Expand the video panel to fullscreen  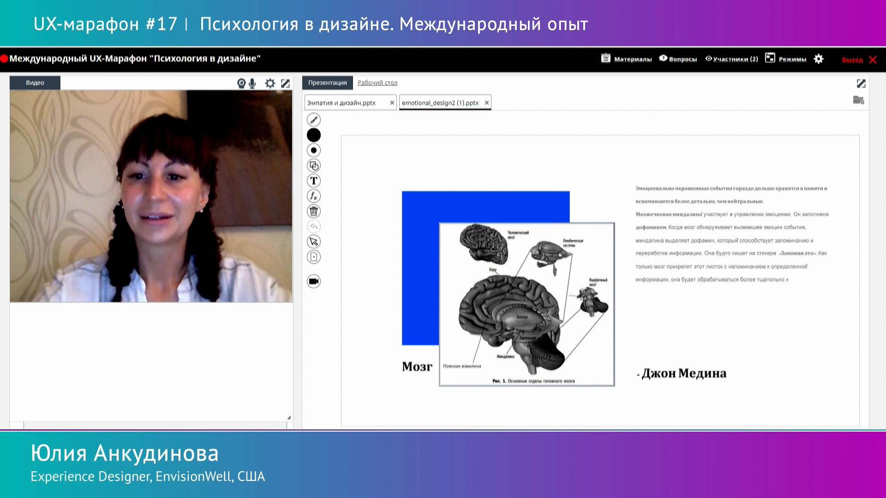[286, 83]
